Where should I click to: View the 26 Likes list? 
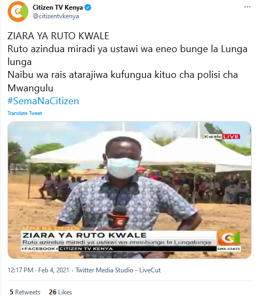point(60,292)
